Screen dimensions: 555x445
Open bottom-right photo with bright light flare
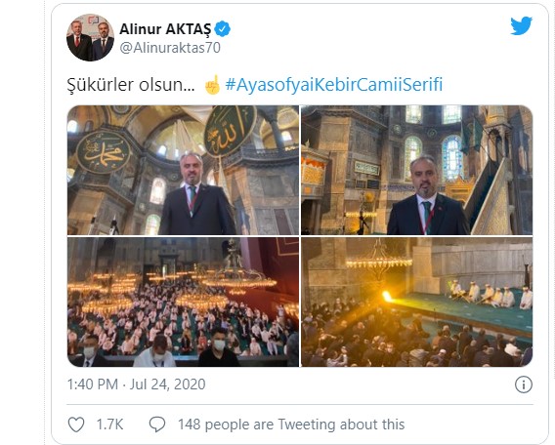[416, 302]
